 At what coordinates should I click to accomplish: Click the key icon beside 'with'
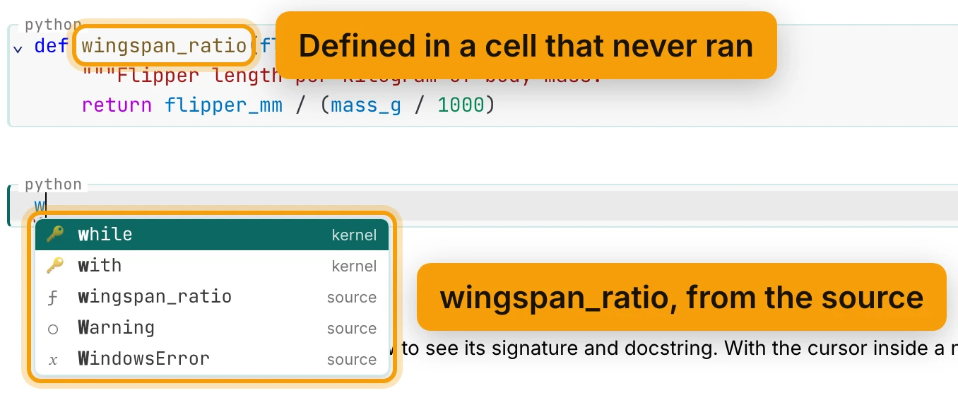click(54, 266)
